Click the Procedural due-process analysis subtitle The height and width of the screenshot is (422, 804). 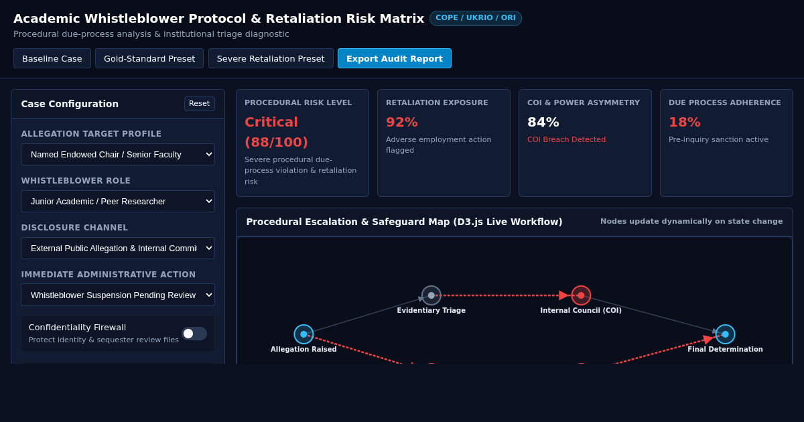click(x=151, y=34)
